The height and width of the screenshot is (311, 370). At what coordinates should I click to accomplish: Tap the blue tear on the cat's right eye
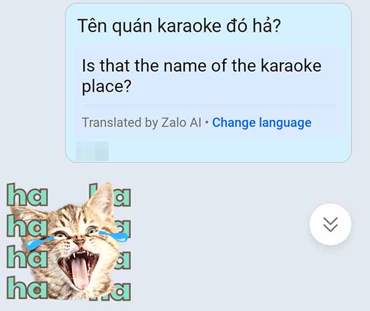coord(113,236)
